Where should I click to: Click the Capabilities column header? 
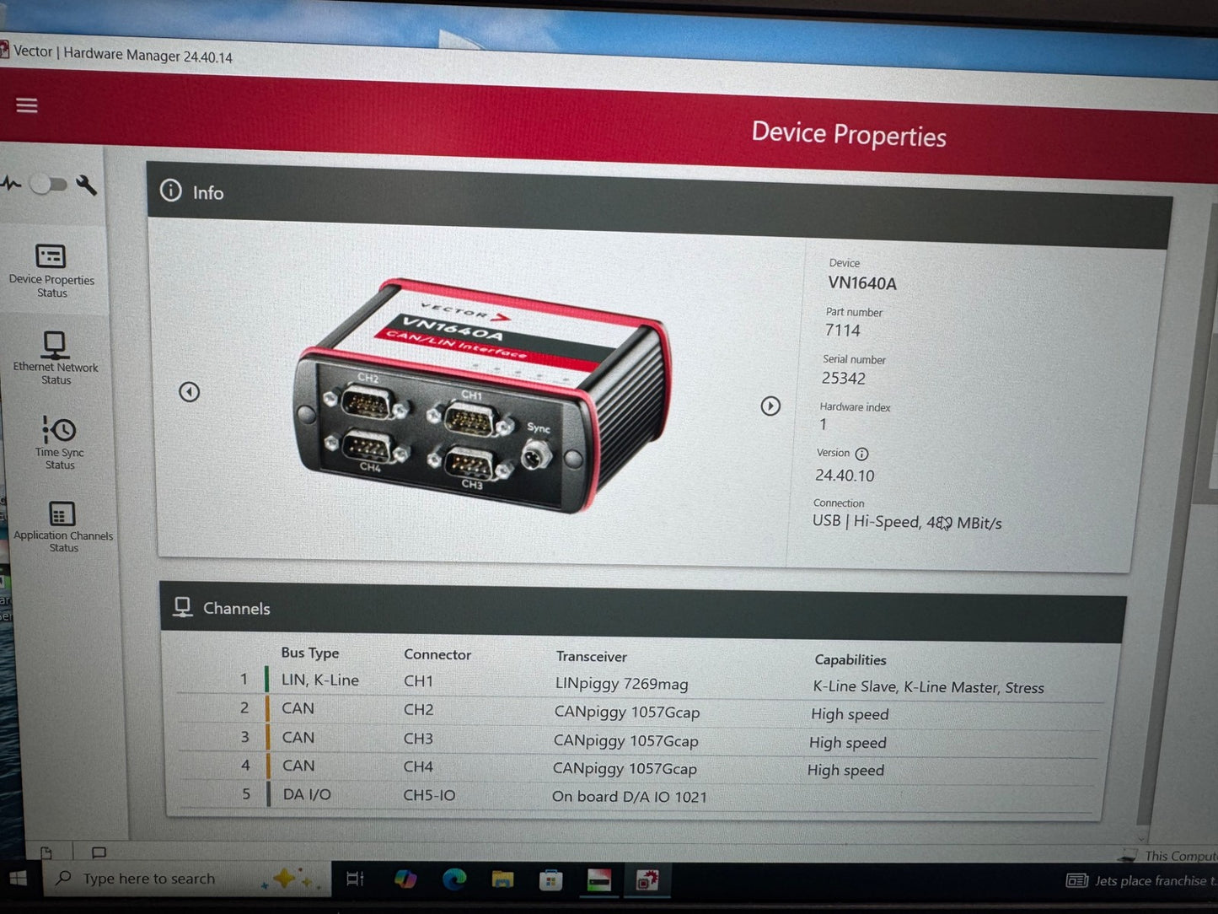[x=850, y=660]
